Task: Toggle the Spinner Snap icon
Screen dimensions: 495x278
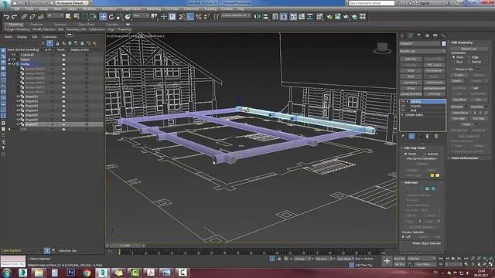Action: click(x=207, y=17)
